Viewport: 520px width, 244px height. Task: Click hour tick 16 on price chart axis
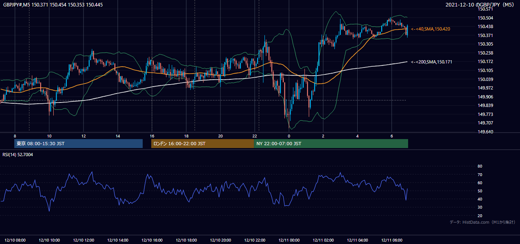(152, 136)
